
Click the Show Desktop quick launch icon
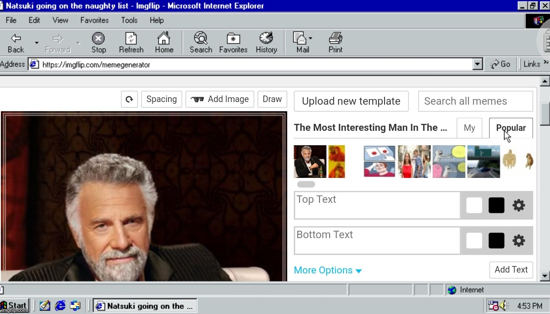pyautogui.click(x=45, y=306)
